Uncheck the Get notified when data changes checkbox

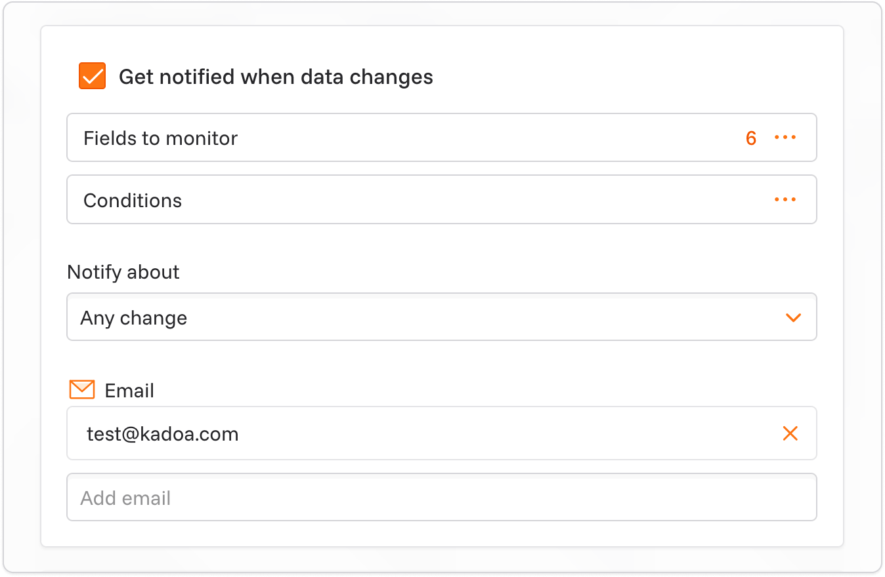coord(93,76)
